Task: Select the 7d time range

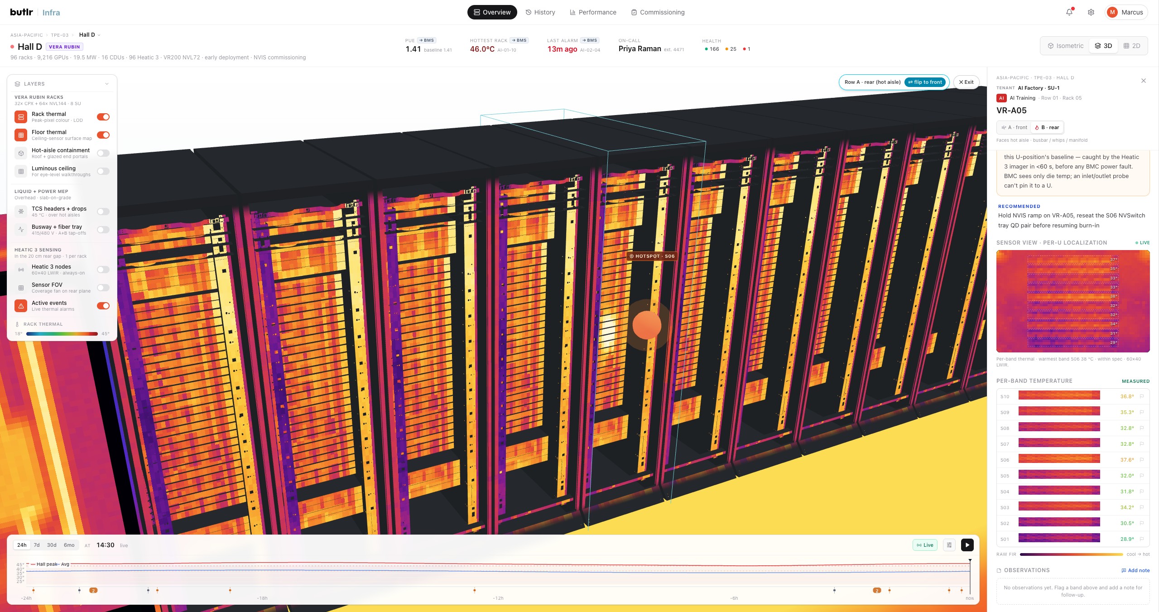Action: tap(37, 545)
